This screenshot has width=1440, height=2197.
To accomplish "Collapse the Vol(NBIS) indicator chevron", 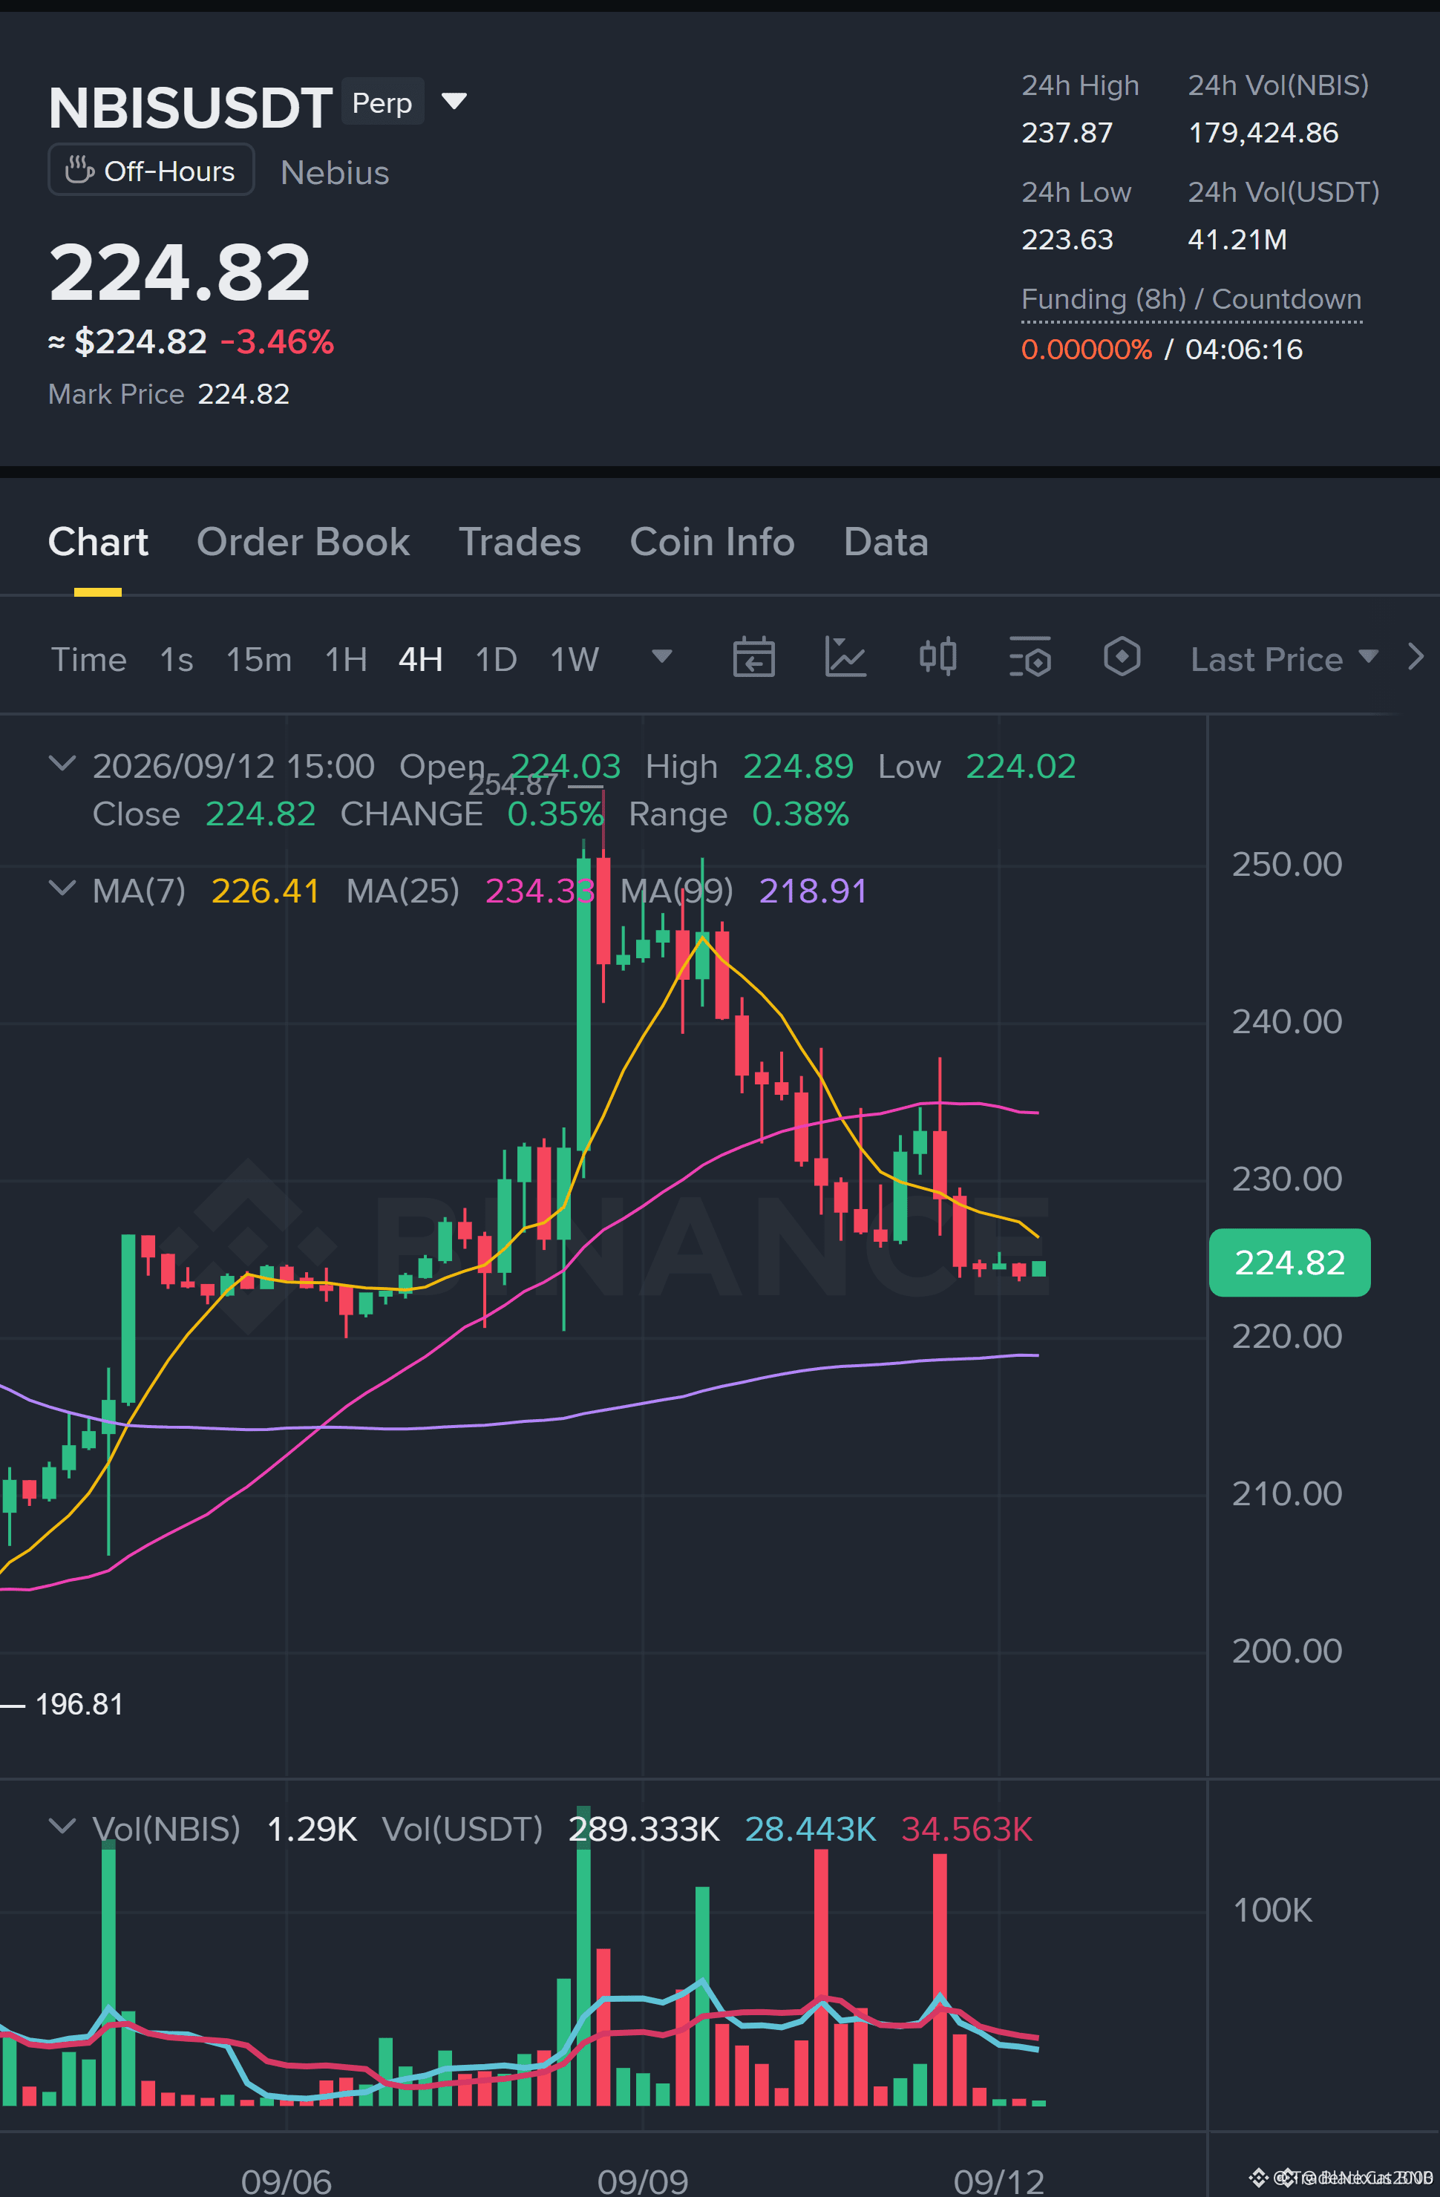I will (x=61, y=1827).
